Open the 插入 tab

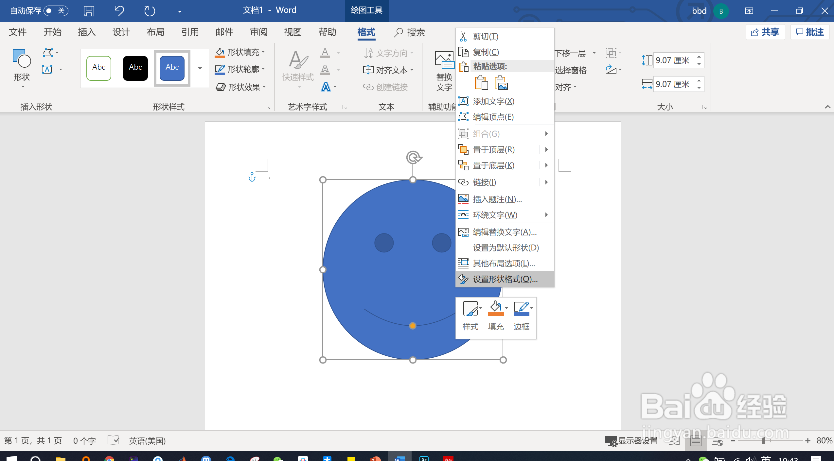point(87,32)
